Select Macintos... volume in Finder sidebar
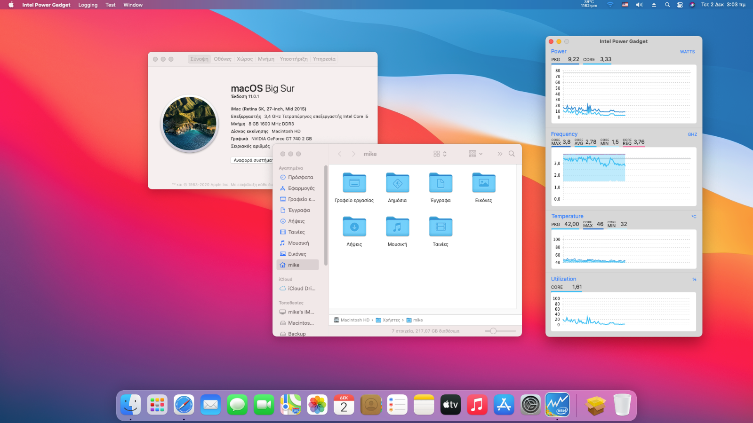Image resolution: width=753 pixels, height=423 pixels. point(298,323)
